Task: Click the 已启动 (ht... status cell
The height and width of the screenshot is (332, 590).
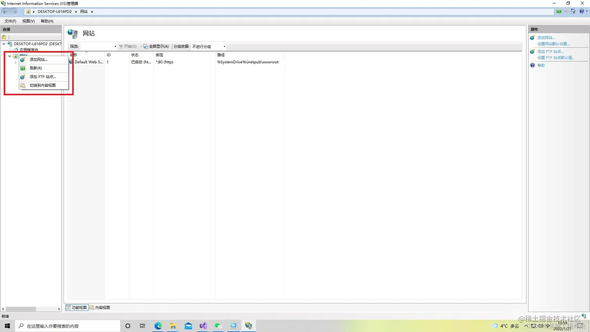Action: [141, 62]
